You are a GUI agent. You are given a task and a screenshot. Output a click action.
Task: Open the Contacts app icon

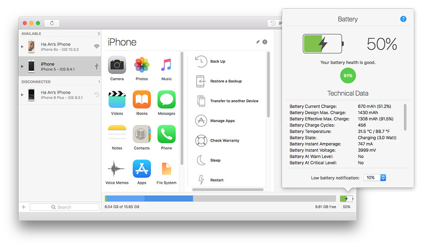pyautogui.click(x=142, y=134)
